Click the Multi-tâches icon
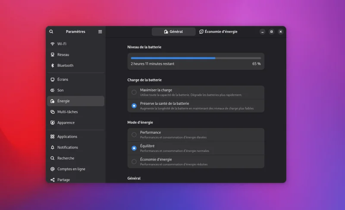This screenshot has width=345, height=210. pyautogui.click(x=52, y=112)
